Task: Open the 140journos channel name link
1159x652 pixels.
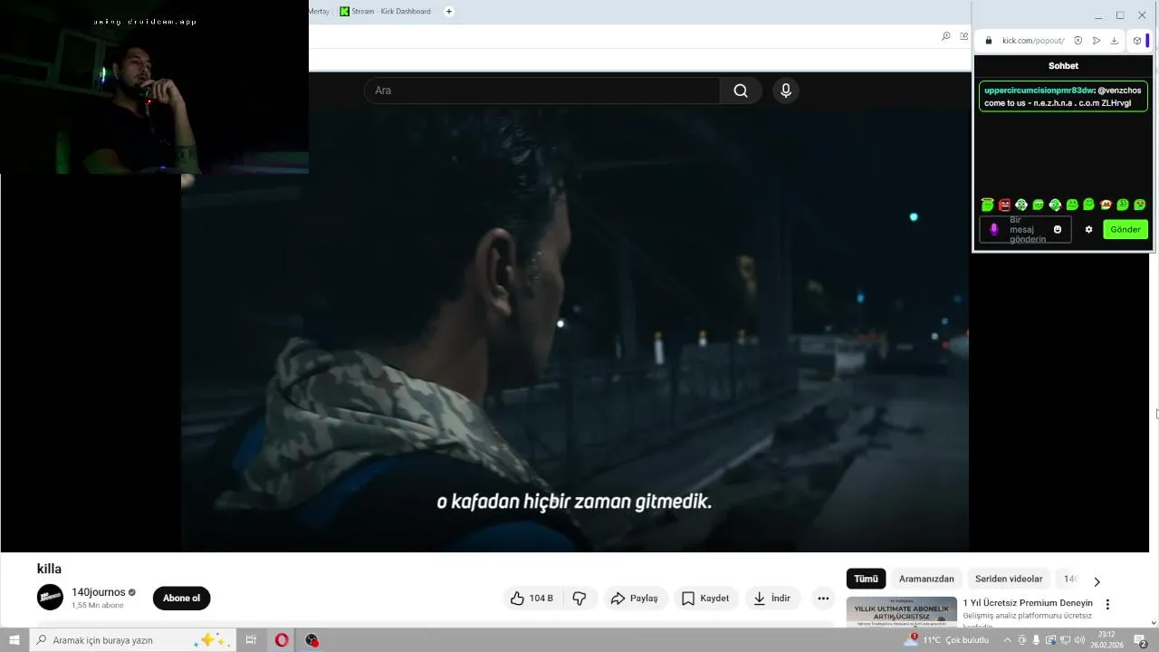Action: pyautogui.click(x=99, y=592)
